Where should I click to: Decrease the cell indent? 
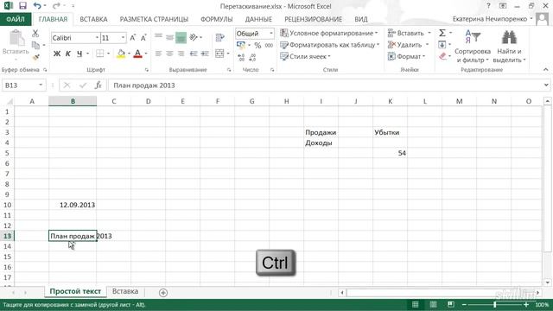pos(194,54)
